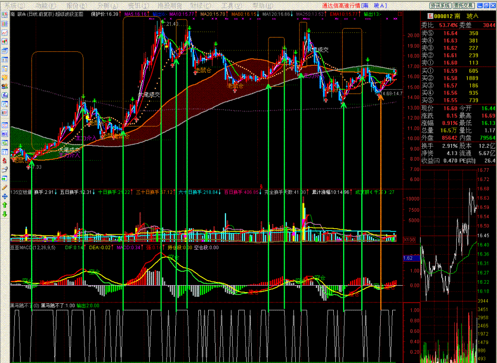Click the blue 1.62 MACD axis marker
497x363 pixels.
coord(411,258)
